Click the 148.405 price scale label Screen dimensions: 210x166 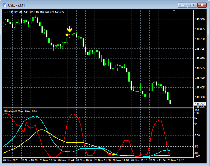click(200, 87)
